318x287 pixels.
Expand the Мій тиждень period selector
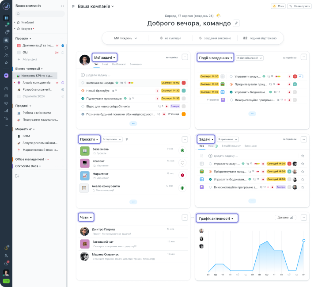pyautogui.click(x=125, y=38)
